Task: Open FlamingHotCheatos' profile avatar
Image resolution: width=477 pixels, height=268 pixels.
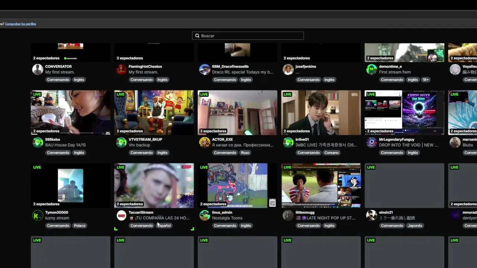Action: point(121,69)
